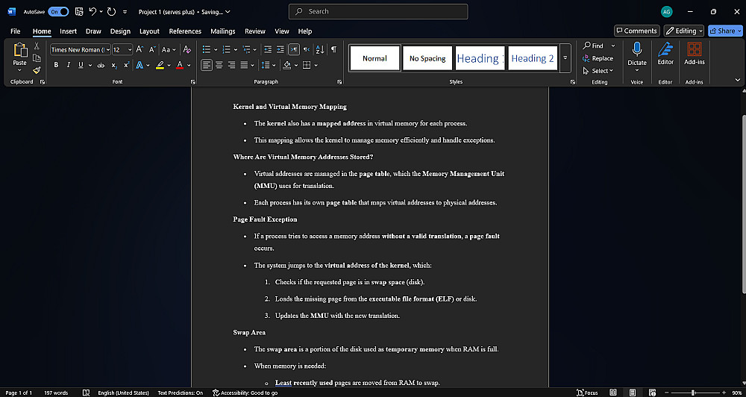
Task: Expand the Styles gallery
Action: click(x=565, y=58)
